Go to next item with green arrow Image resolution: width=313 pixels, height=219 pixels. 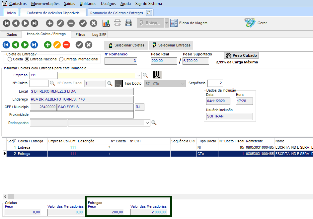[x=25, y=45]
